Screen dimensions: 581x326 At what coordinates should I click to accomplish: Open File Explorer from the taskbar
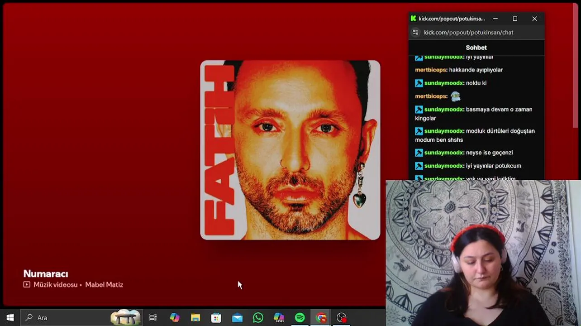195,318
